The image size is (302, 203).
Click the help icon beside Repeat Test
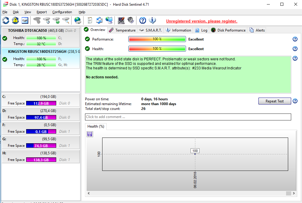pyautogui.click(x=295, y=101)
